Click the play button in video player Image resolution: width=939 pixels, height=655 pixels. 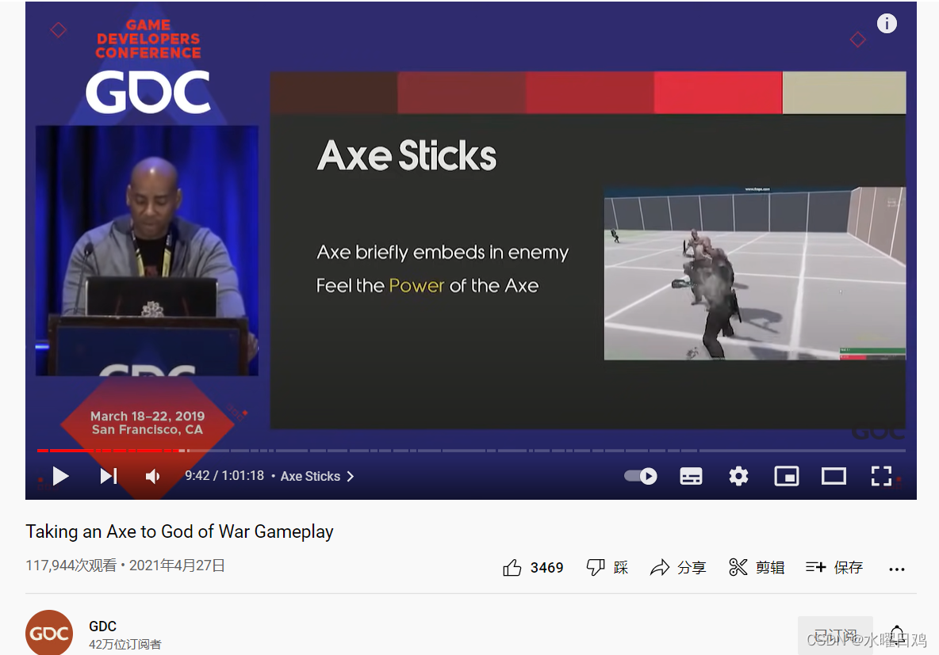point(60,476)
